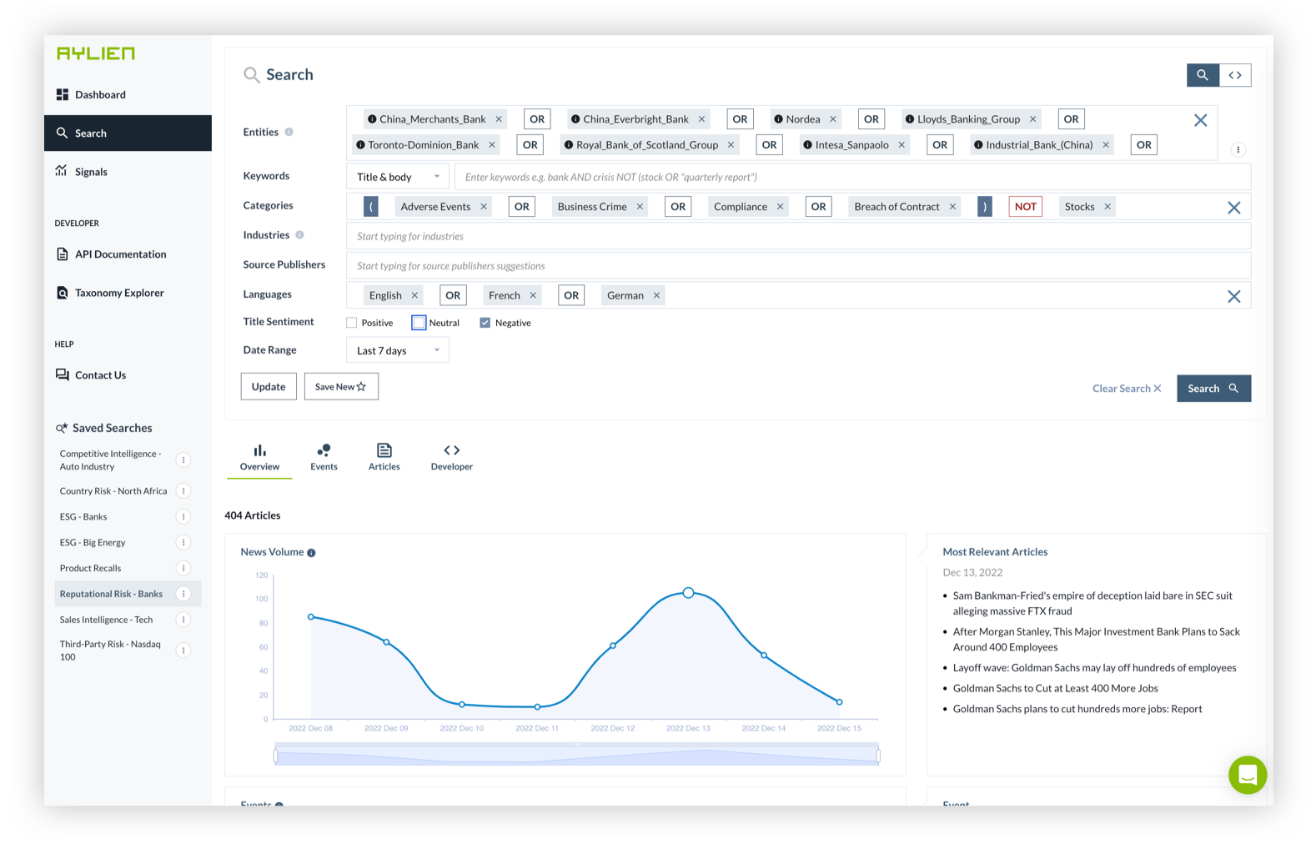
Task: Select the Overview tab
Action: point(259,457)
